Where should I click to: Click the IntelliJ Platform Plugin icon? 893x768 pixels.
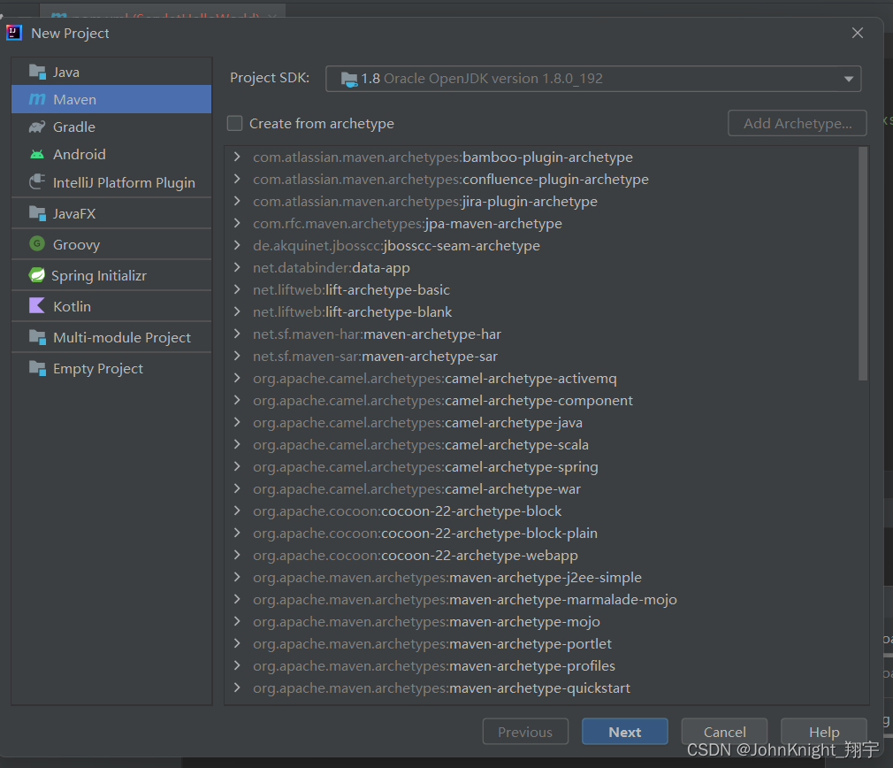tap(37, 181)
